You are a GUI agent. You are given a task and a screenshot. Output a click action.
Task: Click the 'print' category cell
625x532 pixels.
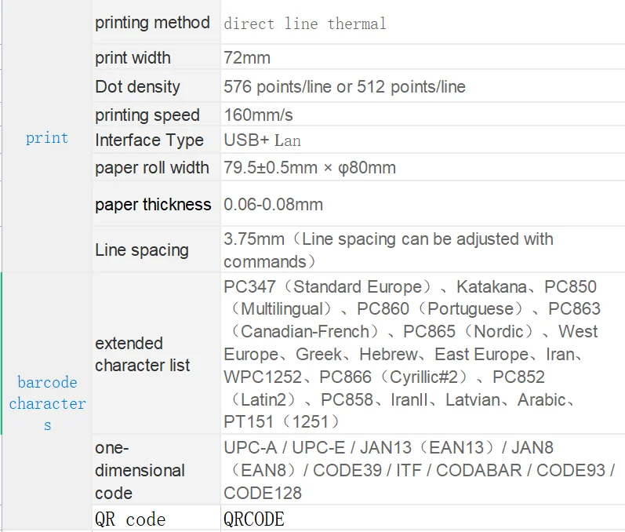point(47,138)
